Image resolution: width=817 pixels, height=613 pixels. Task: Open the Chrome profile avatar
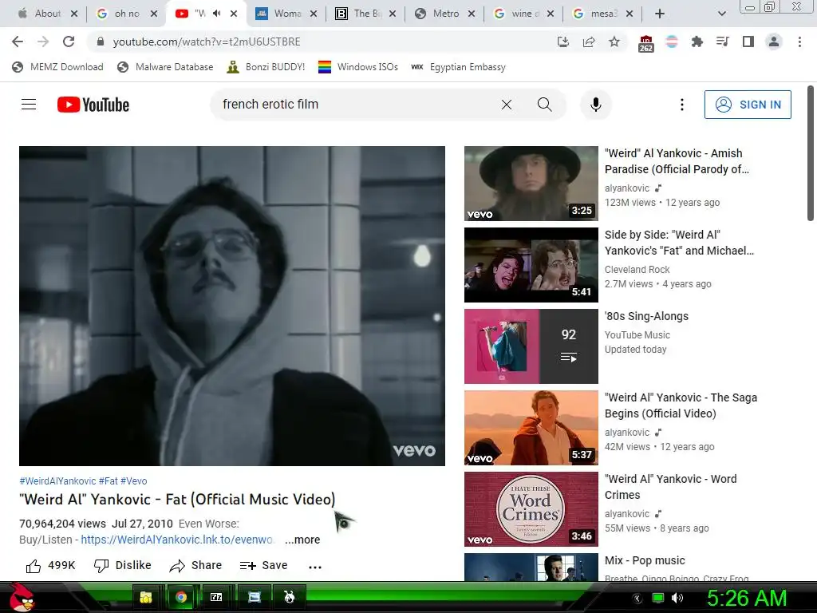coord(774,42)
